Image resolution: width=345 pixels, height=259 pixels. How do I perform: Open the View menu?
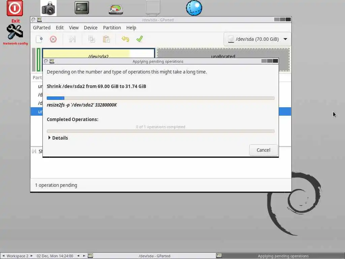[74, 28]
